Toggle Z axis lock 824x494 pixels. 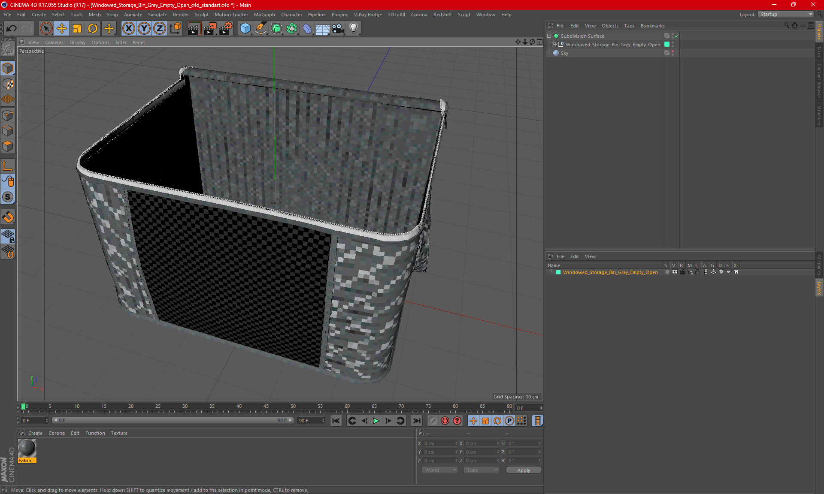coord(160,29)
